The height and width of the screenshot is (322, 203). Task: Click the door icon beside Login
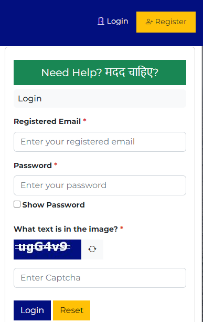(x=101, y=21)
